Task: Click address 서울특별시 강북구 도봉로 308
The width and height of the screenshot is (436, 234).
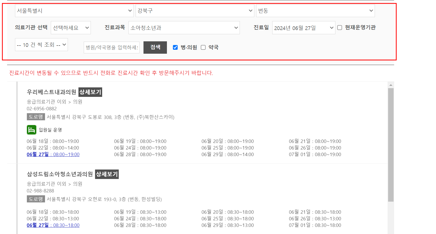Action: [x=111, y=117]
